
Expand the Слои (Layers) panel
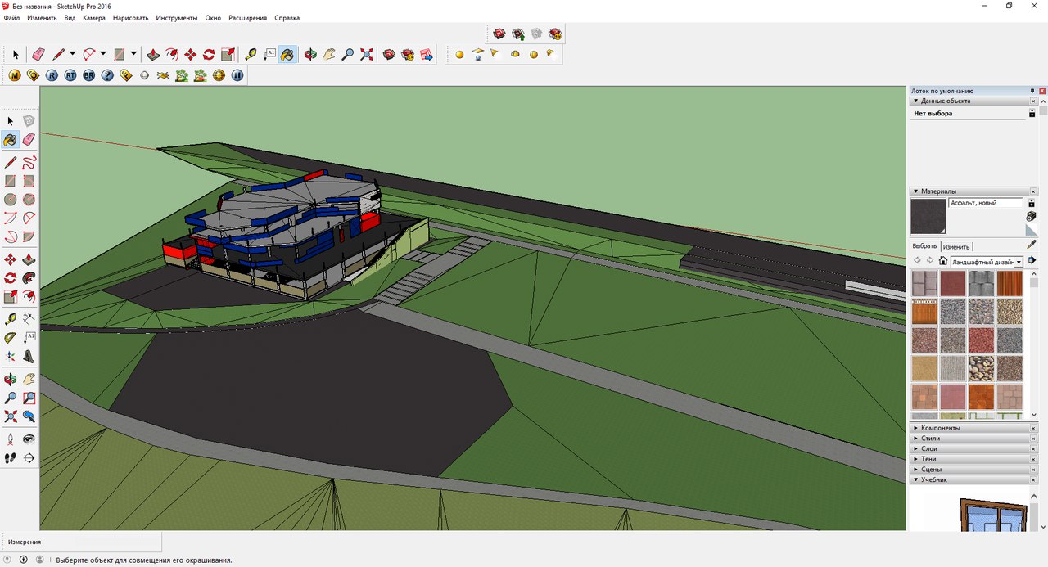(929, 449)
